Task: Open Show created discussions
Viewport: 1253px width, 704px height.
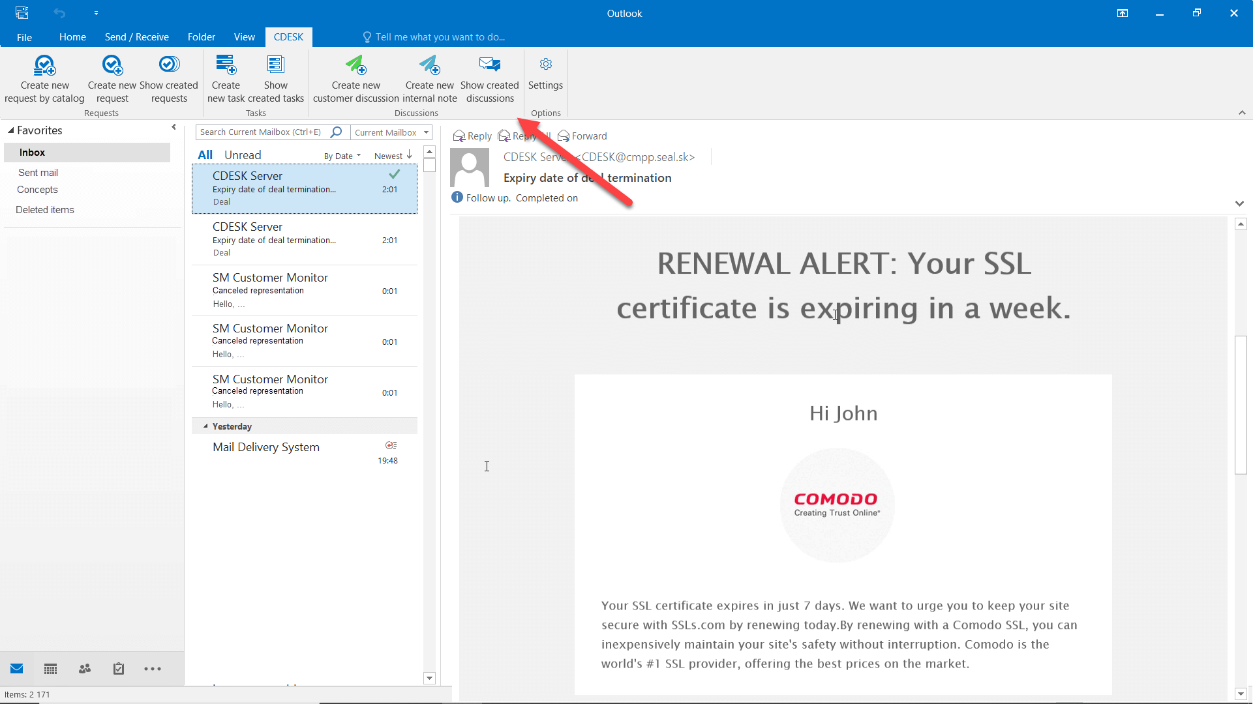Action: [490, 80]
